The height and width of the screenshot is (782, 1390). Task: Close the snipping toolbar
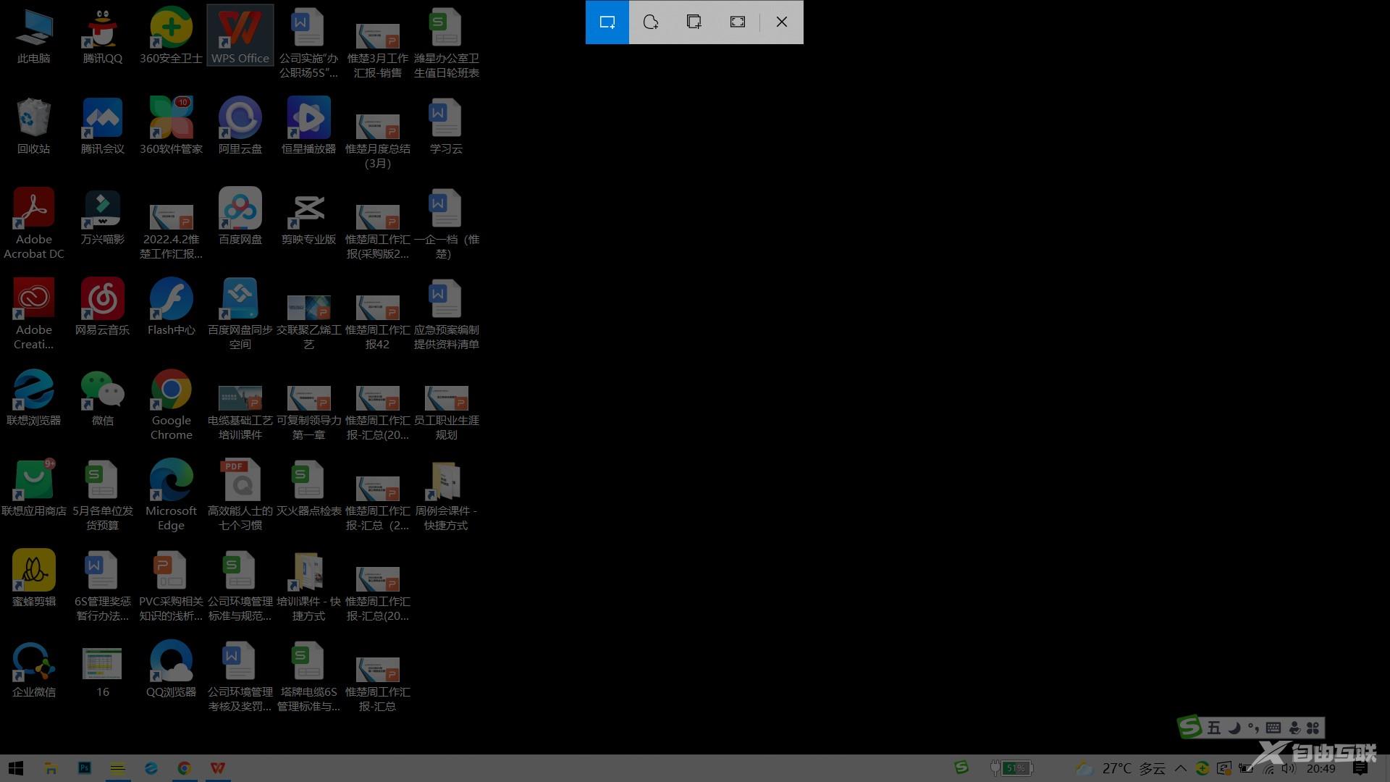(781, 22)
